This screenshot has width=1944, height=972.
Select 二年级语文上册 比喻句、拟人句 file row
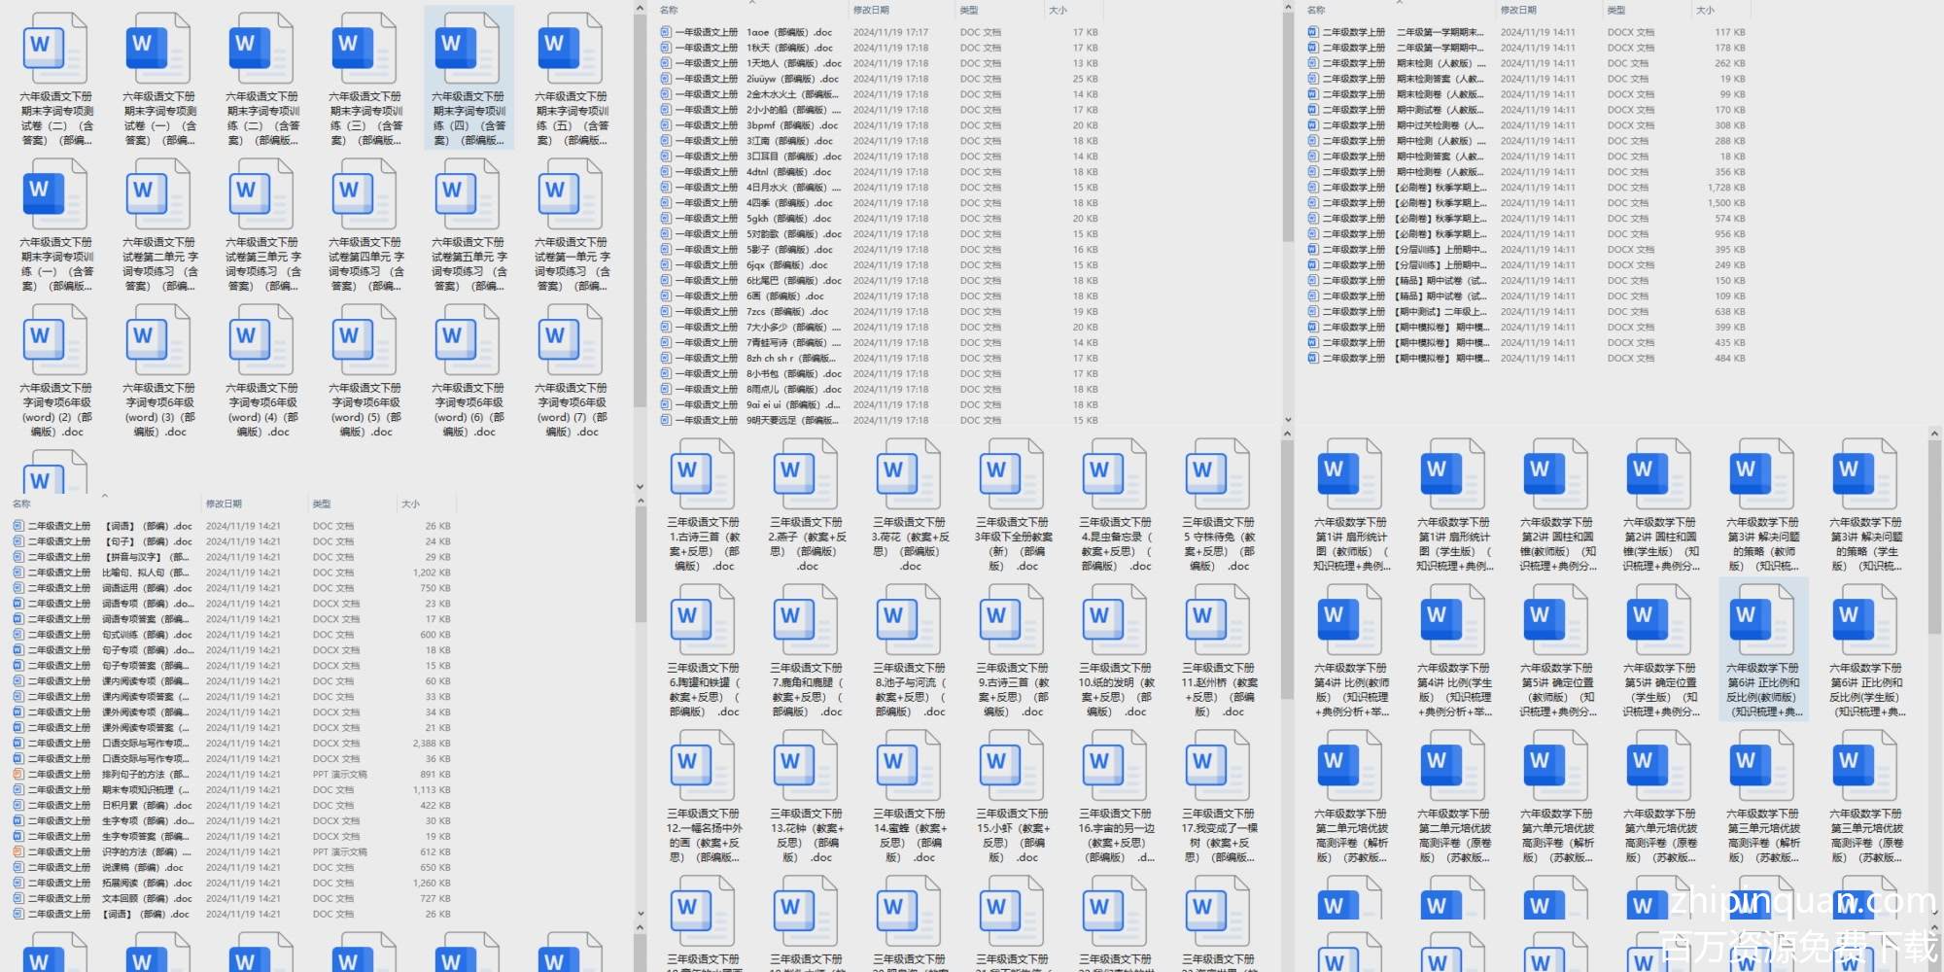pos(232,573)
